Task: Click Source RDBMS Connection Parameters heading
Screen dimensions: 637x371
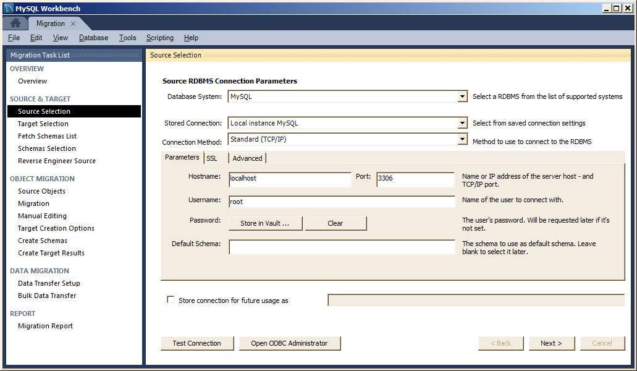Action: (x=230, y=81)
